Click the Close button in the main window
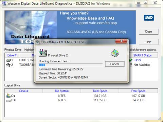Viewport: 163px width, 122px height. click(148, 32)
